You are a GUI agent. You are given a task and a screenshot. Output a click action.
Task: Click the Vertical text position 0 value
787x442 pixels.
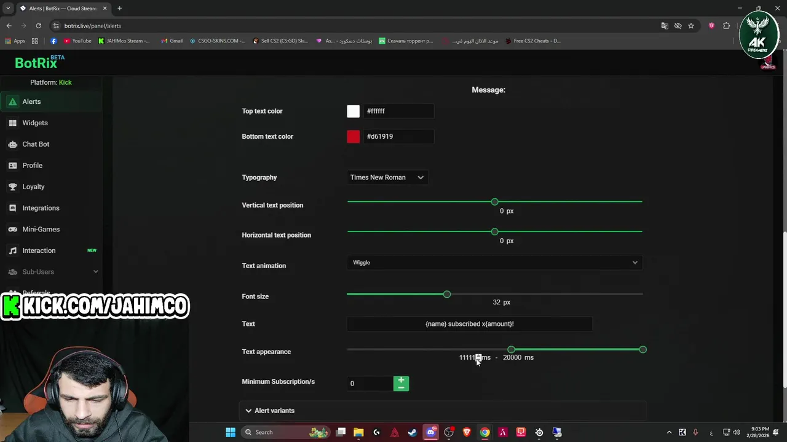click(x=502, y=211)
